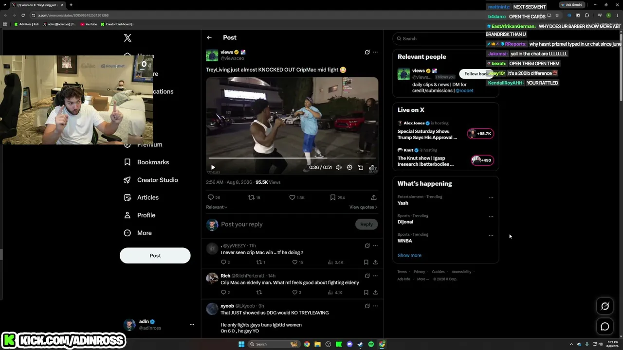Open the Messages floating button
This screenshot has width=623, height=350.
605,327
